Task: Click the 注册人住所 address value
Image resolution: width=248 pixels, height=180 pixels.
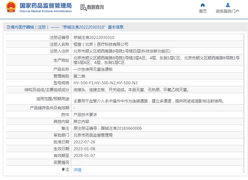Action: tap(122, 51)
